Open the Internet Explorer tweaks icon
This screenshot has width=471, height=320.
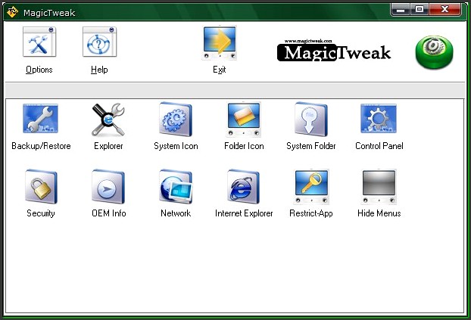243,186
